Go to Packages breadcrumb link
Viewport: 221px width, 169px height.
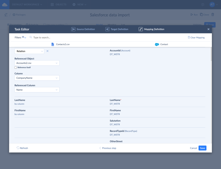[19, 15]
